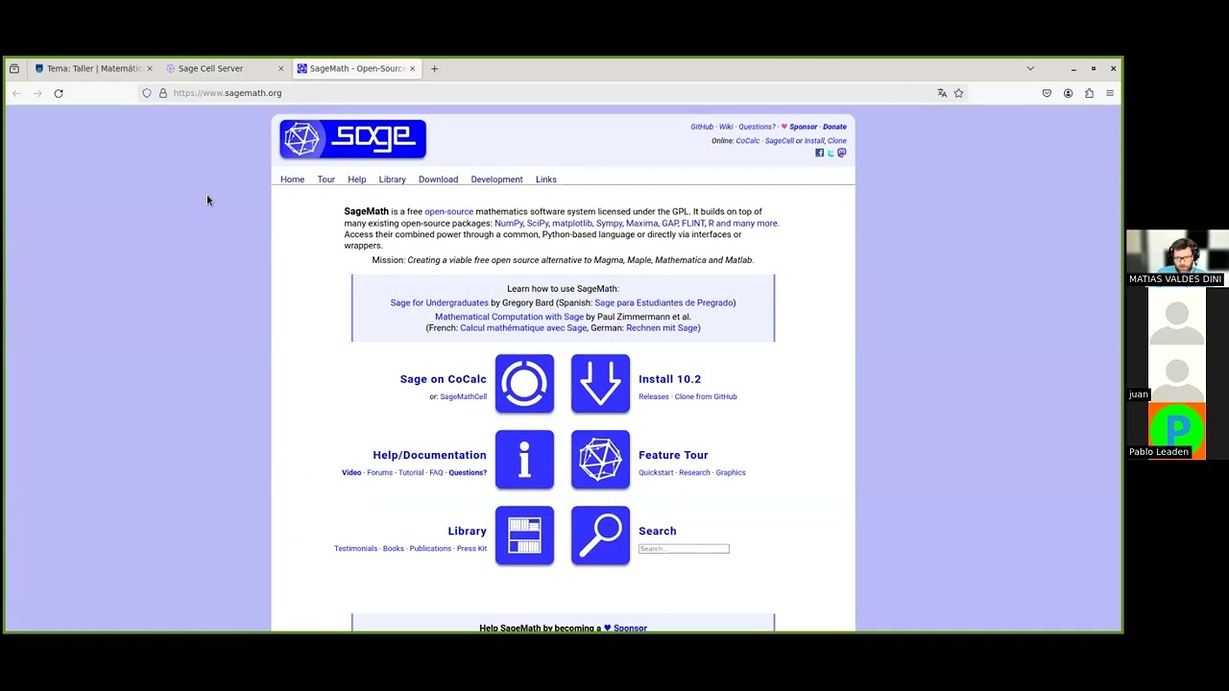This screenshot has width=1229, height=691.
Task: Open the Help/Documentation info icon
Action: [x=524, y=460]
